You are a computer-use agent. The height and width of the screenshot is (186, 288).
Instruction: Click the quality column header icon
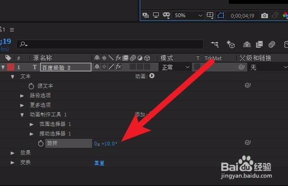(111, 58)
